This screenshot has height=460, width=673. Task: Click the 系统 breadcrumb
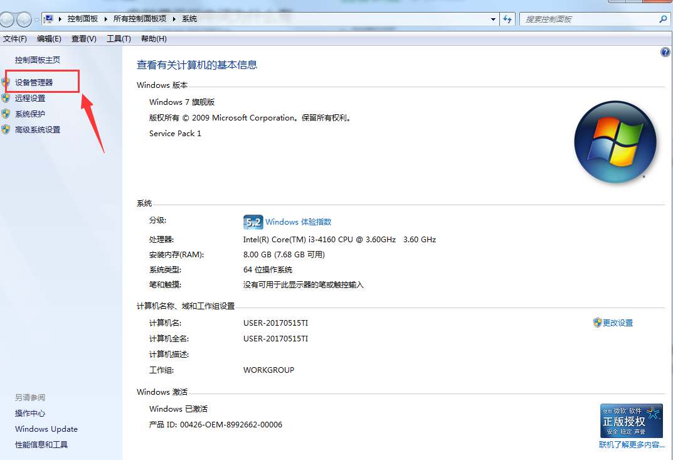tap(189, 19)
